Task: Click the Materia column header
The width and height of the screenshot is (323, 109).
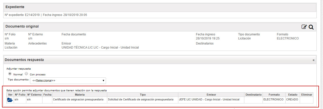Action: [x=80, y=95]
